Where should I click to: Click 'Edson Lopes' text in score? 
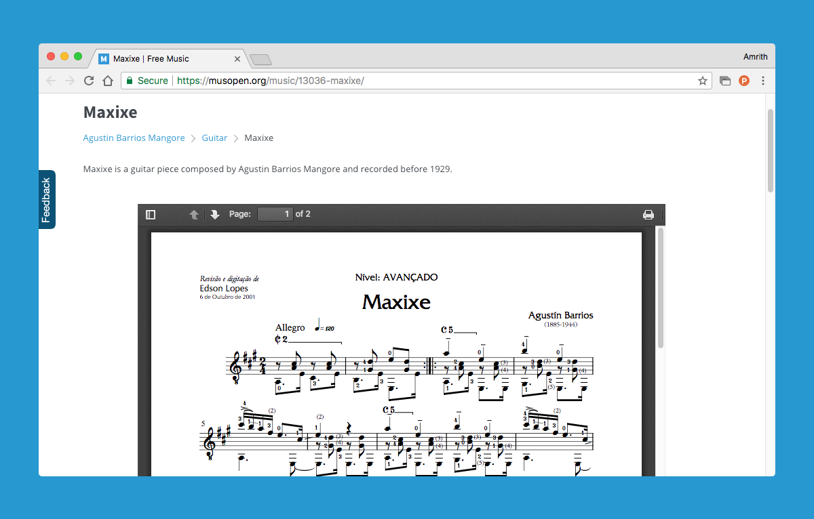coord(224,288)
